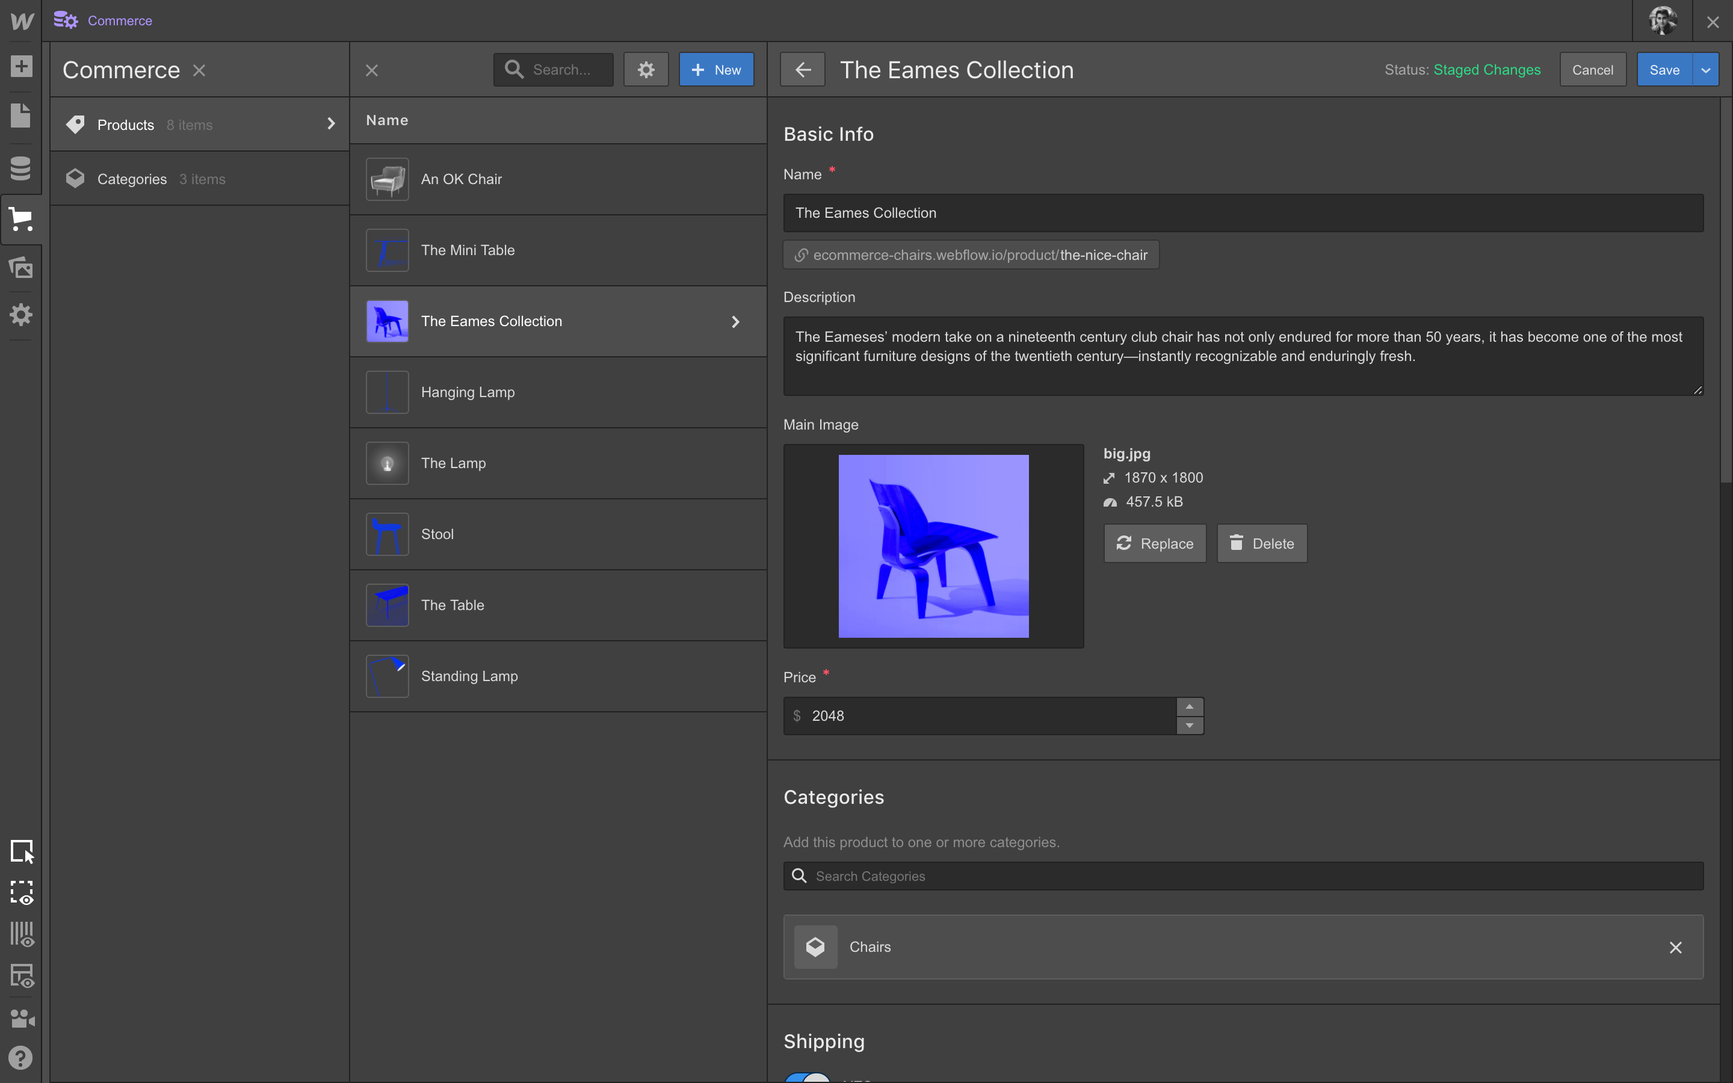Toggle the dashed box eye visibility icon

coord(22,893)
